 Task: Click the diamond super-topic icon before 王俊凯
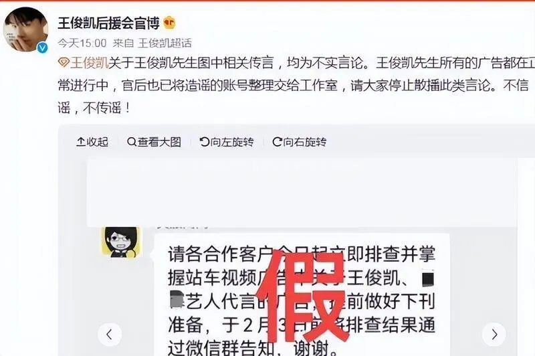coord(64,63)
